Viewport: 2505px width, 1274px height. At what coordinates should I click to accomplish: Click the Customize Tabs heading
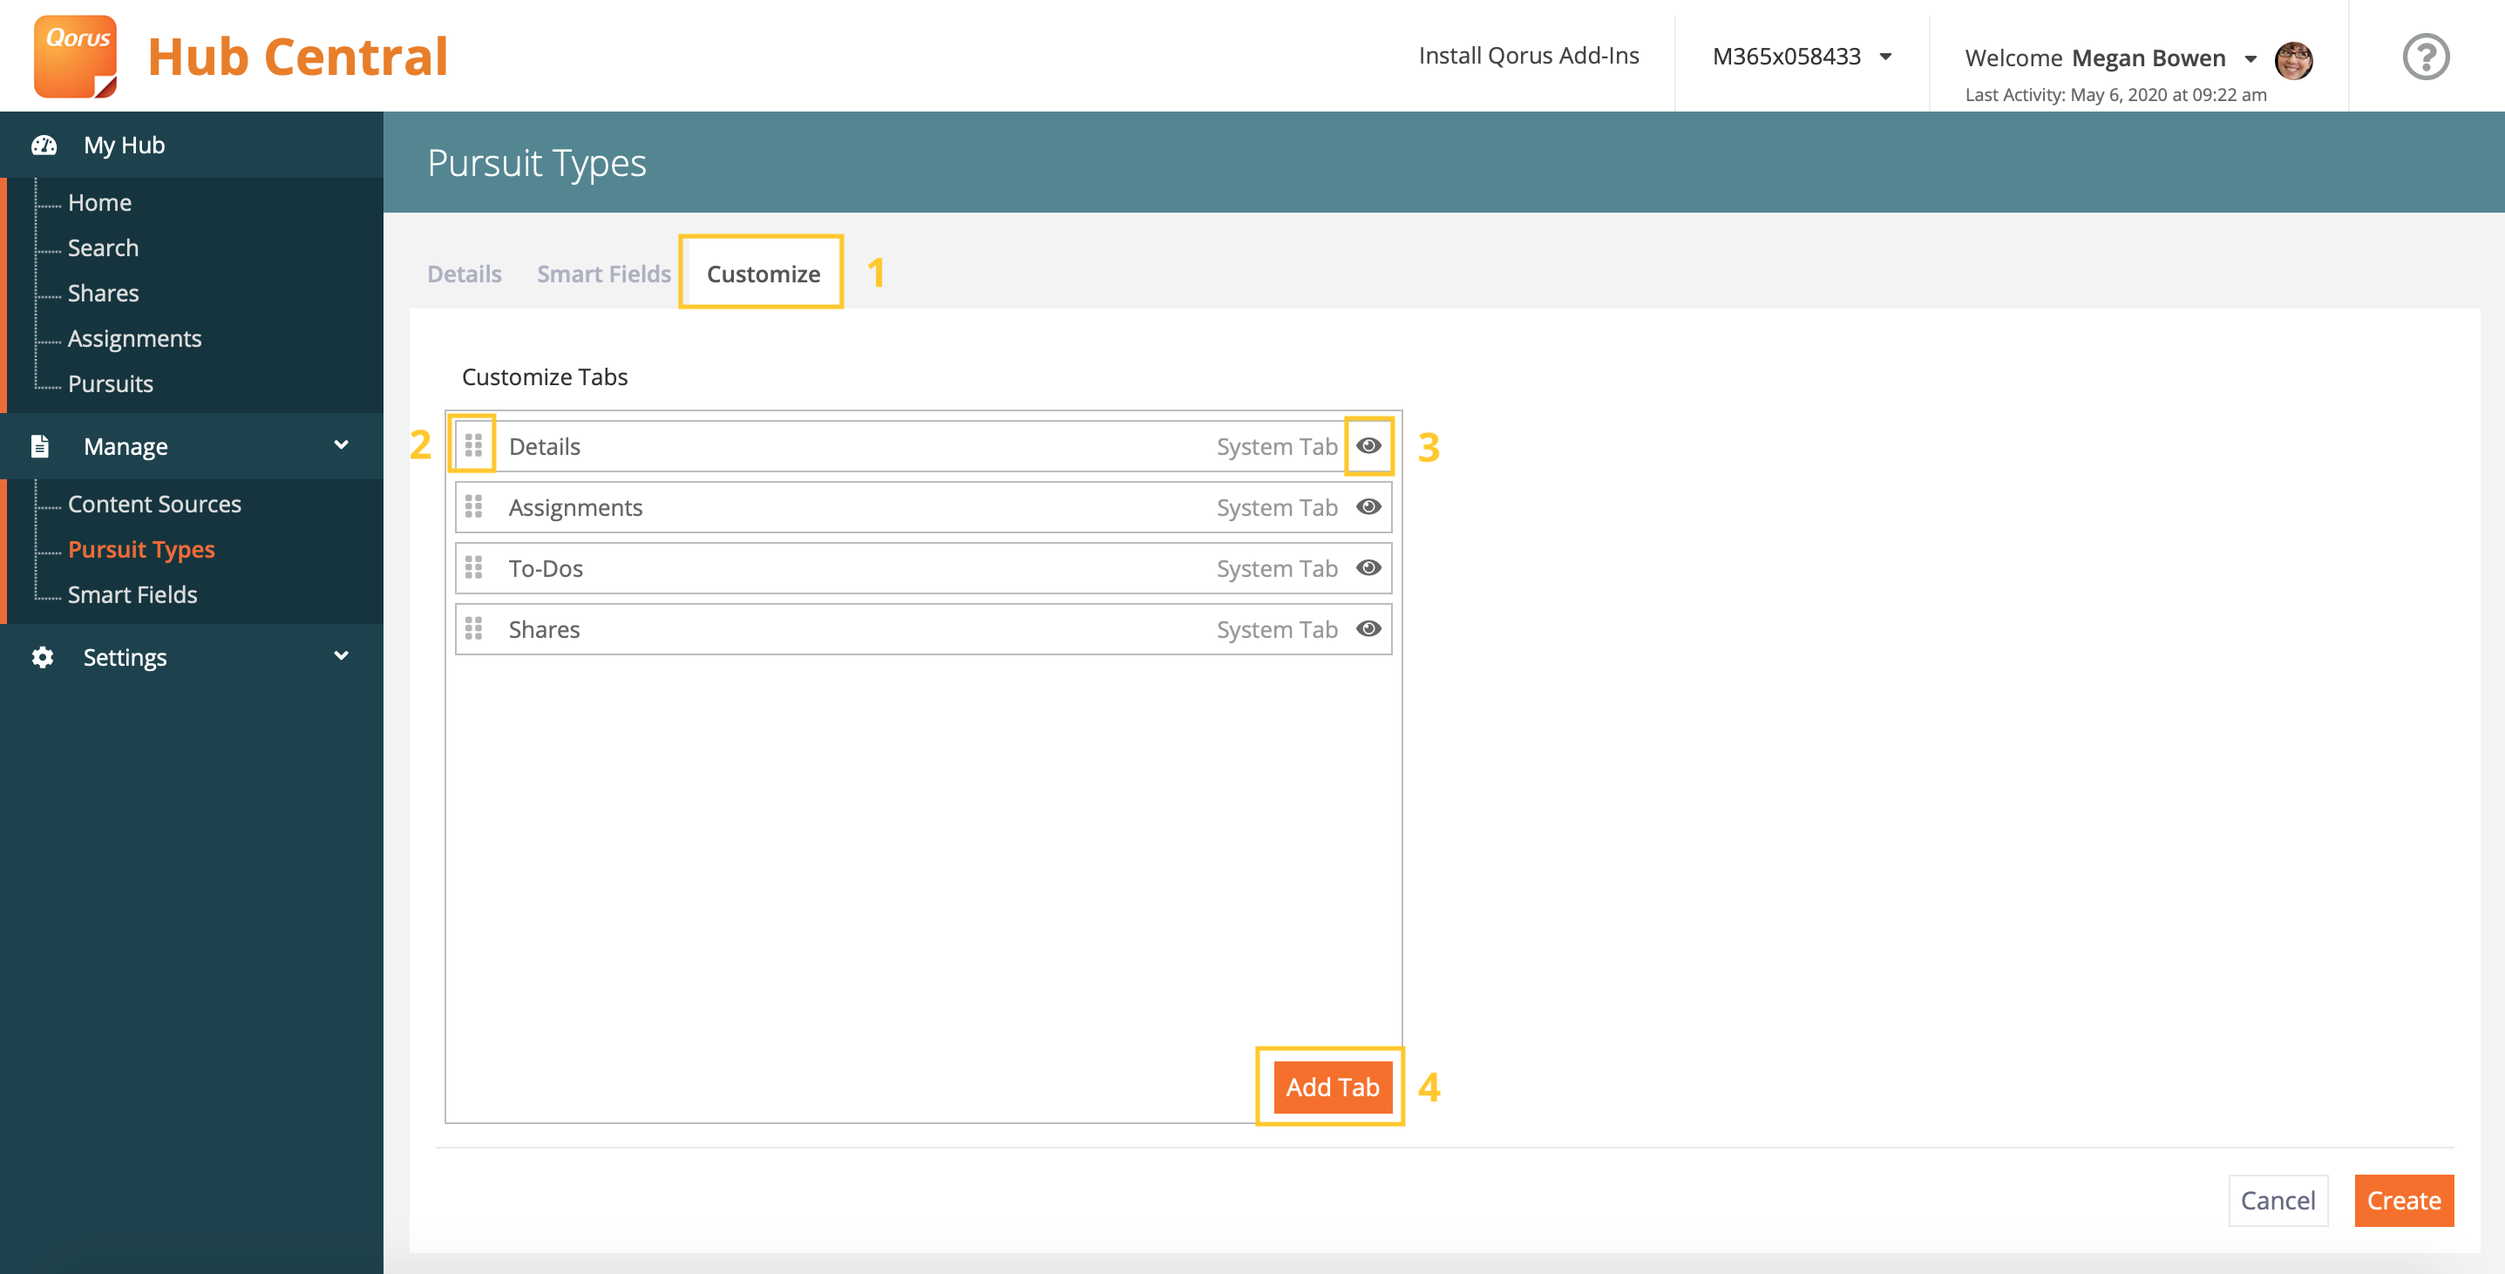point(545,376)
